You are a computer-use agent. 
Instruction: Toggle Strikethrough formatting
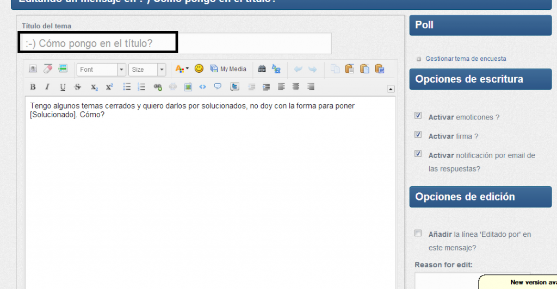(77, 87)
